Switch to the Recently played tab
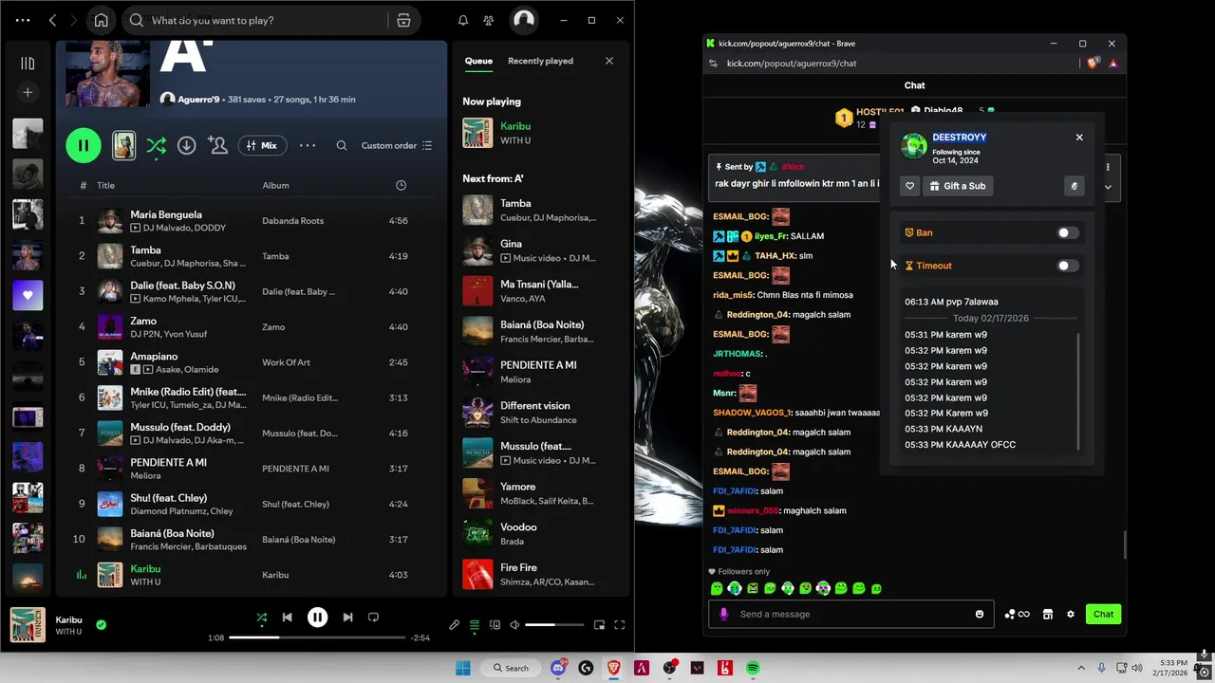 (x=540, y=61)
